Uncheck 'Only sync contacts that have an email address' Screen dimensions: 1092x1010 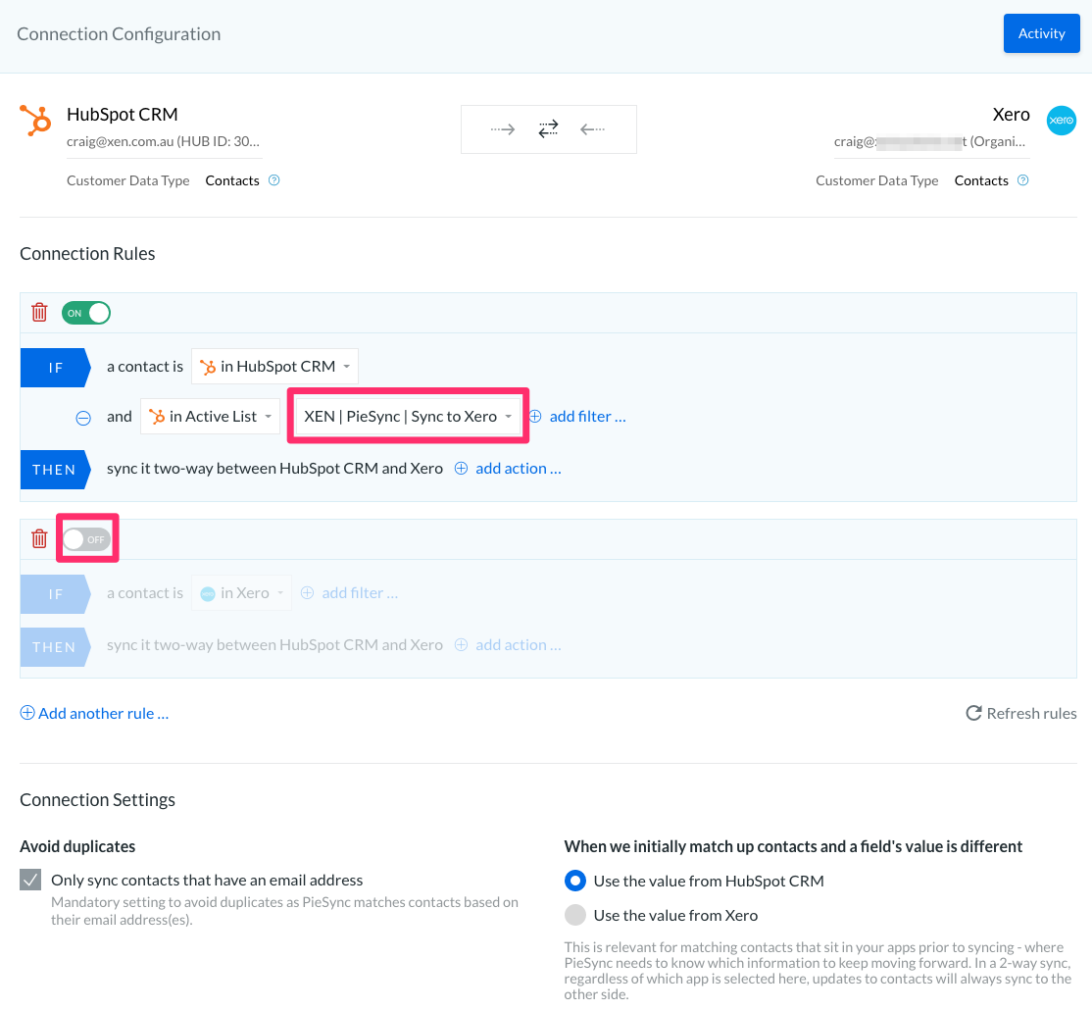(31, 881)
